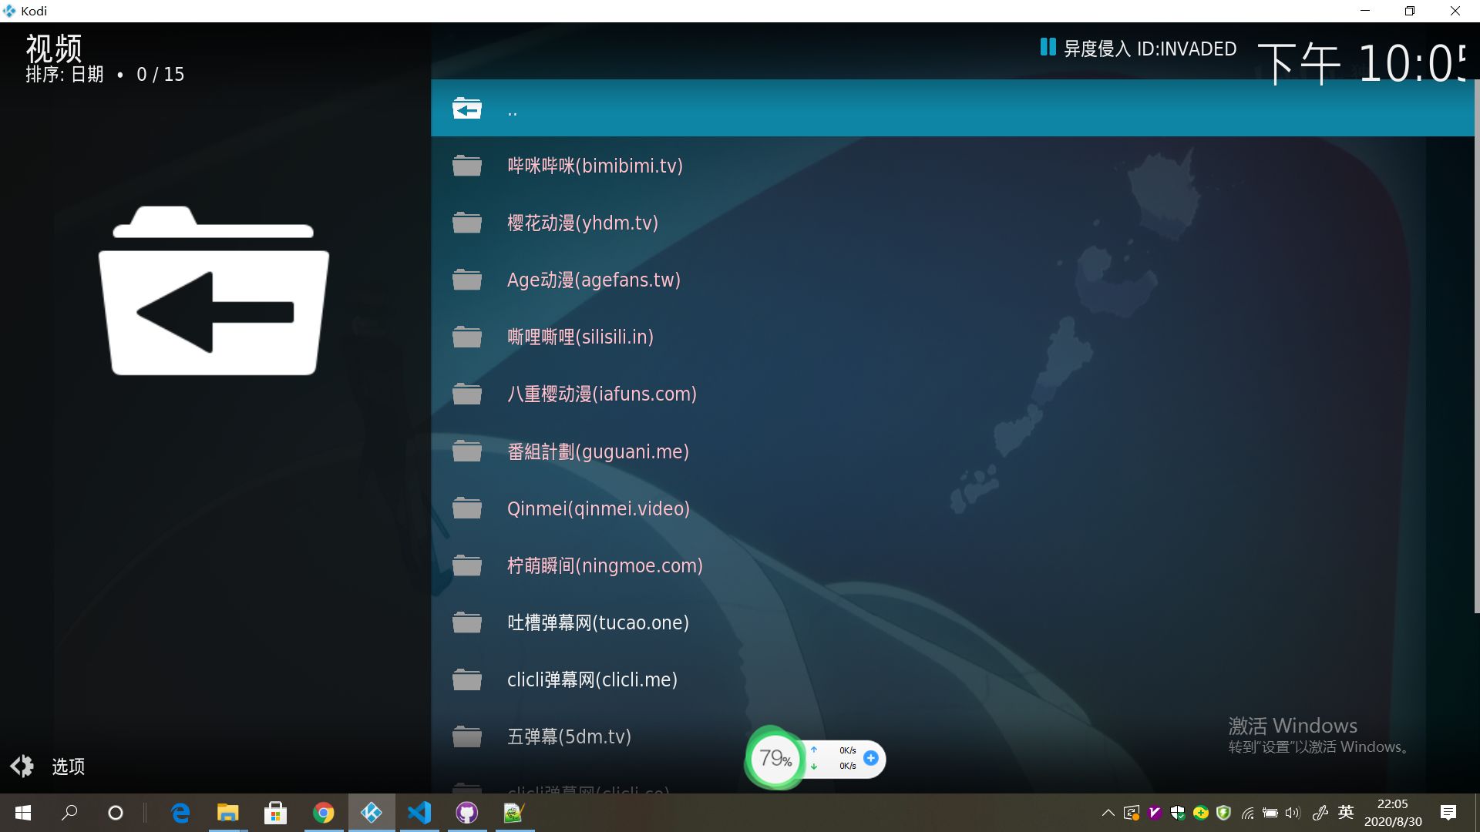
Task: Open the Qinmei(qinmei.video) folder
Action: 952,508
